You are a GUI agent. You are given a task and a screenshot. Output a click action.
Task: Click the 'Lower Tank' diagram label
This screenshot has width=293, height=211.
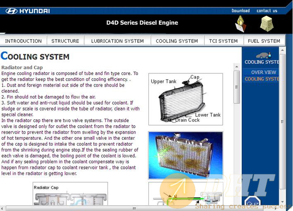[x=208, y=115]
